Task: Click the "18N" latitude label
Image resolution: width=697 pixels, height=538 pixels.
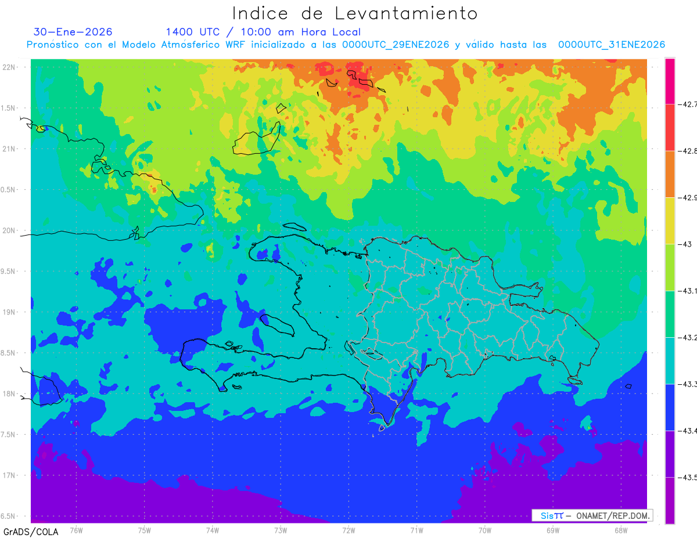Action: click(10, 393)
